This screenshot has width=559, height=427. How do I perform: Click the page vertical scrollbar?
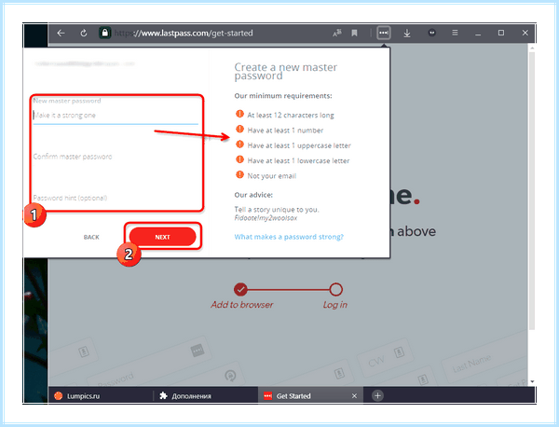click(532, 191)
